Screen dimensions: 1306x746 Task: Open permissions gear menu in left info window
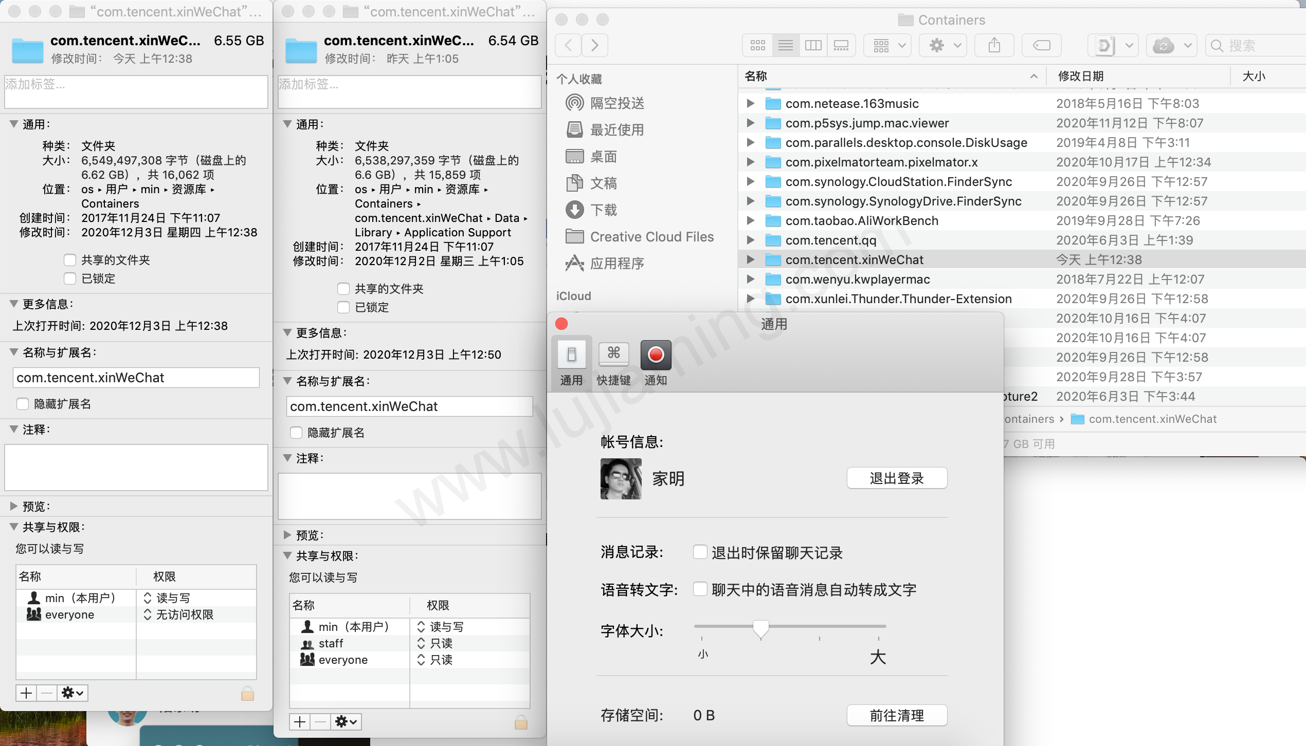pos(72,693)
